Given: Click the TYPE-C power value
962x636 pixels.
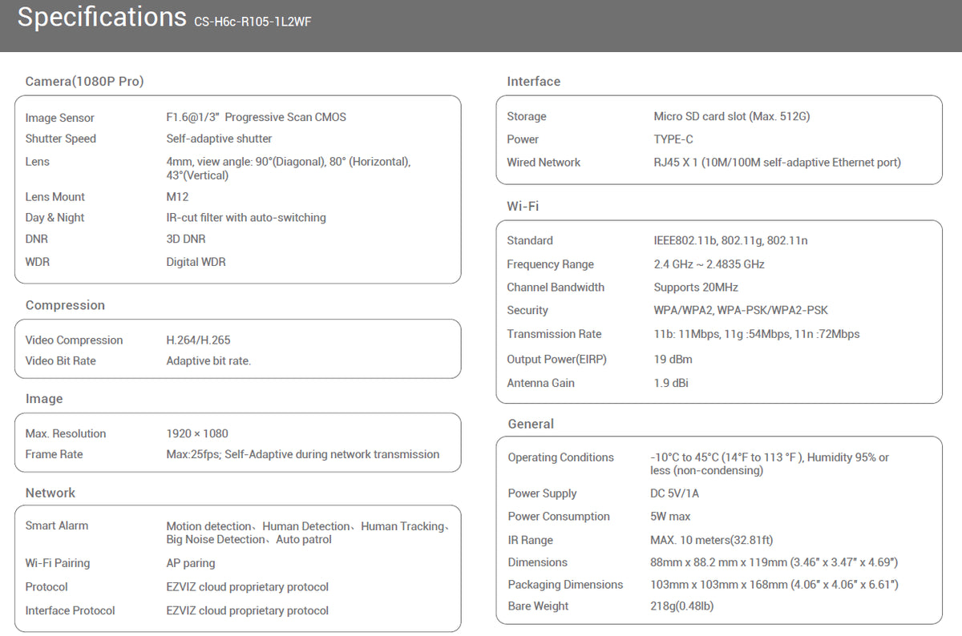Looking at the screenshot, I should 673,139.
